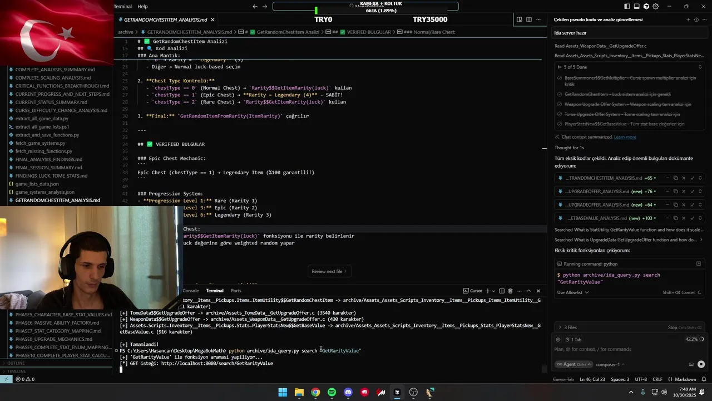The width and height of the screenshot is (712, 401).
Task: Expand TRANDOMCHESTITEM_ANALYSIS.md diff block
Action: click(x=700, y=178)
